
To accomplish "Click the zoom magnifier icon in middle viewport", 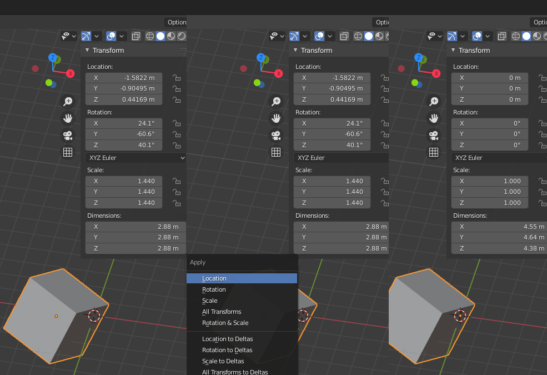I will click(276, 101).
